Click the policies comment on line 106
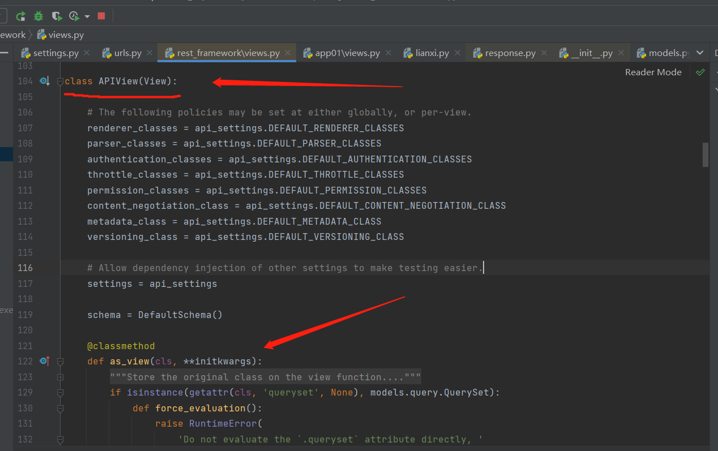This screenshot has height=451, width=718. [x=279, y=112]
